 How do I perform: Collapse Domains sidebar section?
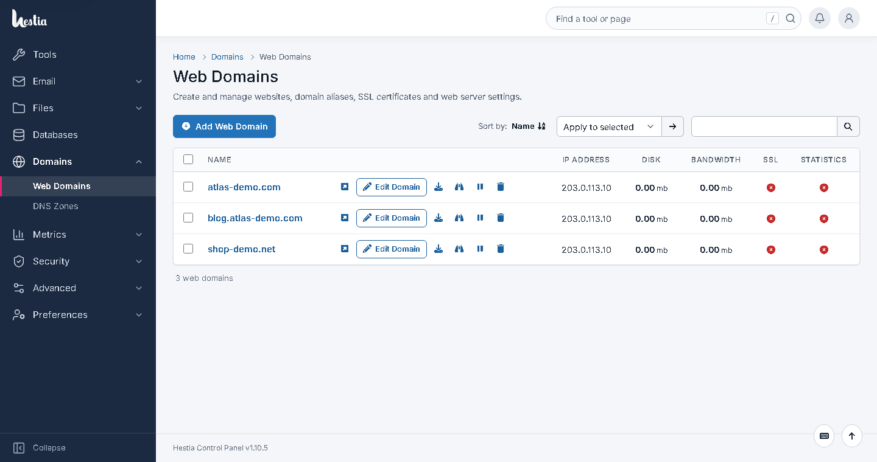click(x=78, y=162)
